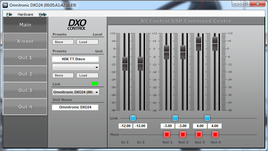Mute the Out 1 channel

click(x=167, y=134)
